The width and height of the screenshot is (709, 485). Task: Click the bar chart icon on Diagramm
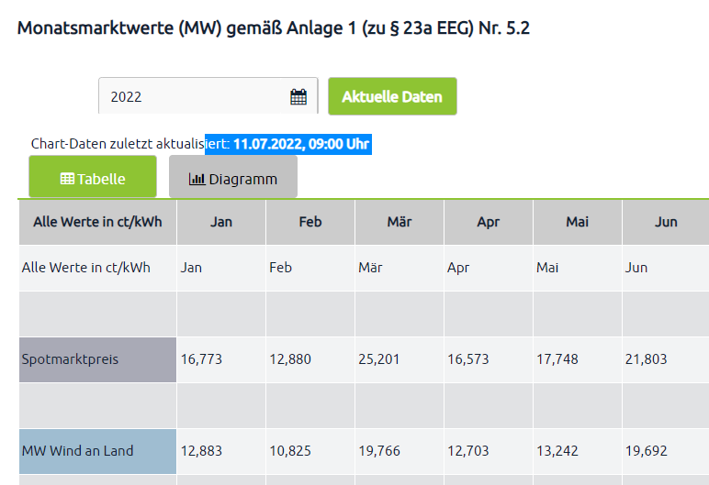[x=197, y=179]
